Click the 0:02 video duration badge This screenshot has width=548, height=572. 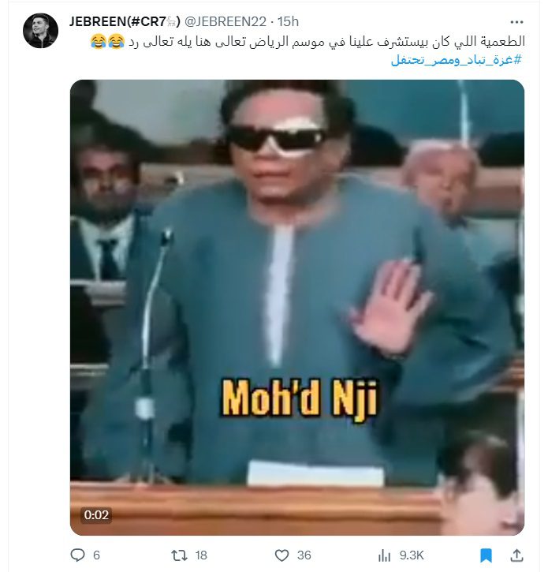(x=96, y=514)
